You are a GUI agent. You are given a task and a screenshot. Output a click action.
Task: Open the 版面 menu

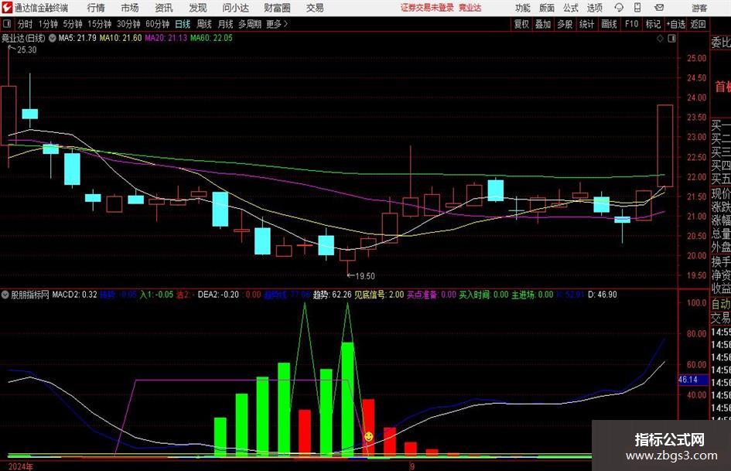tap(546, 8)
